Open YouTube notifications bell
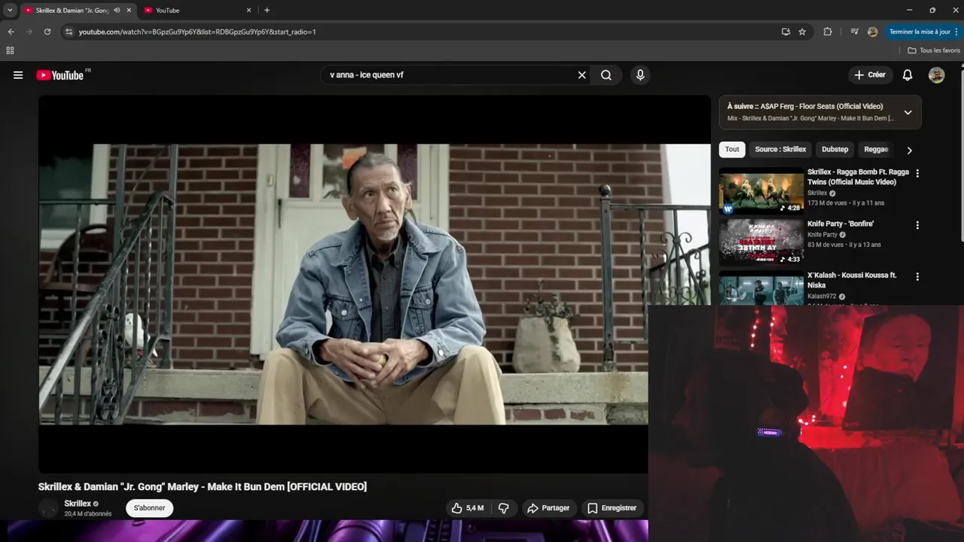The height and width of the screenshot is (542, 964). coord(908,75)
